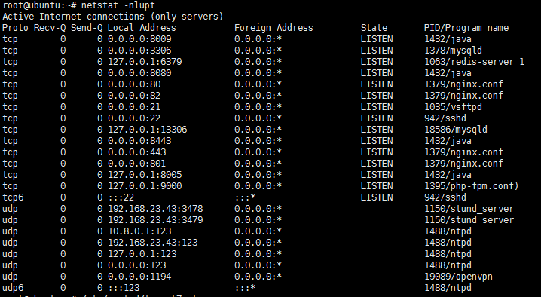Select local address 127.0.0.1:6379
Image resolution: width=541 pixels, height=297 pixels.
tap(145, 62)
